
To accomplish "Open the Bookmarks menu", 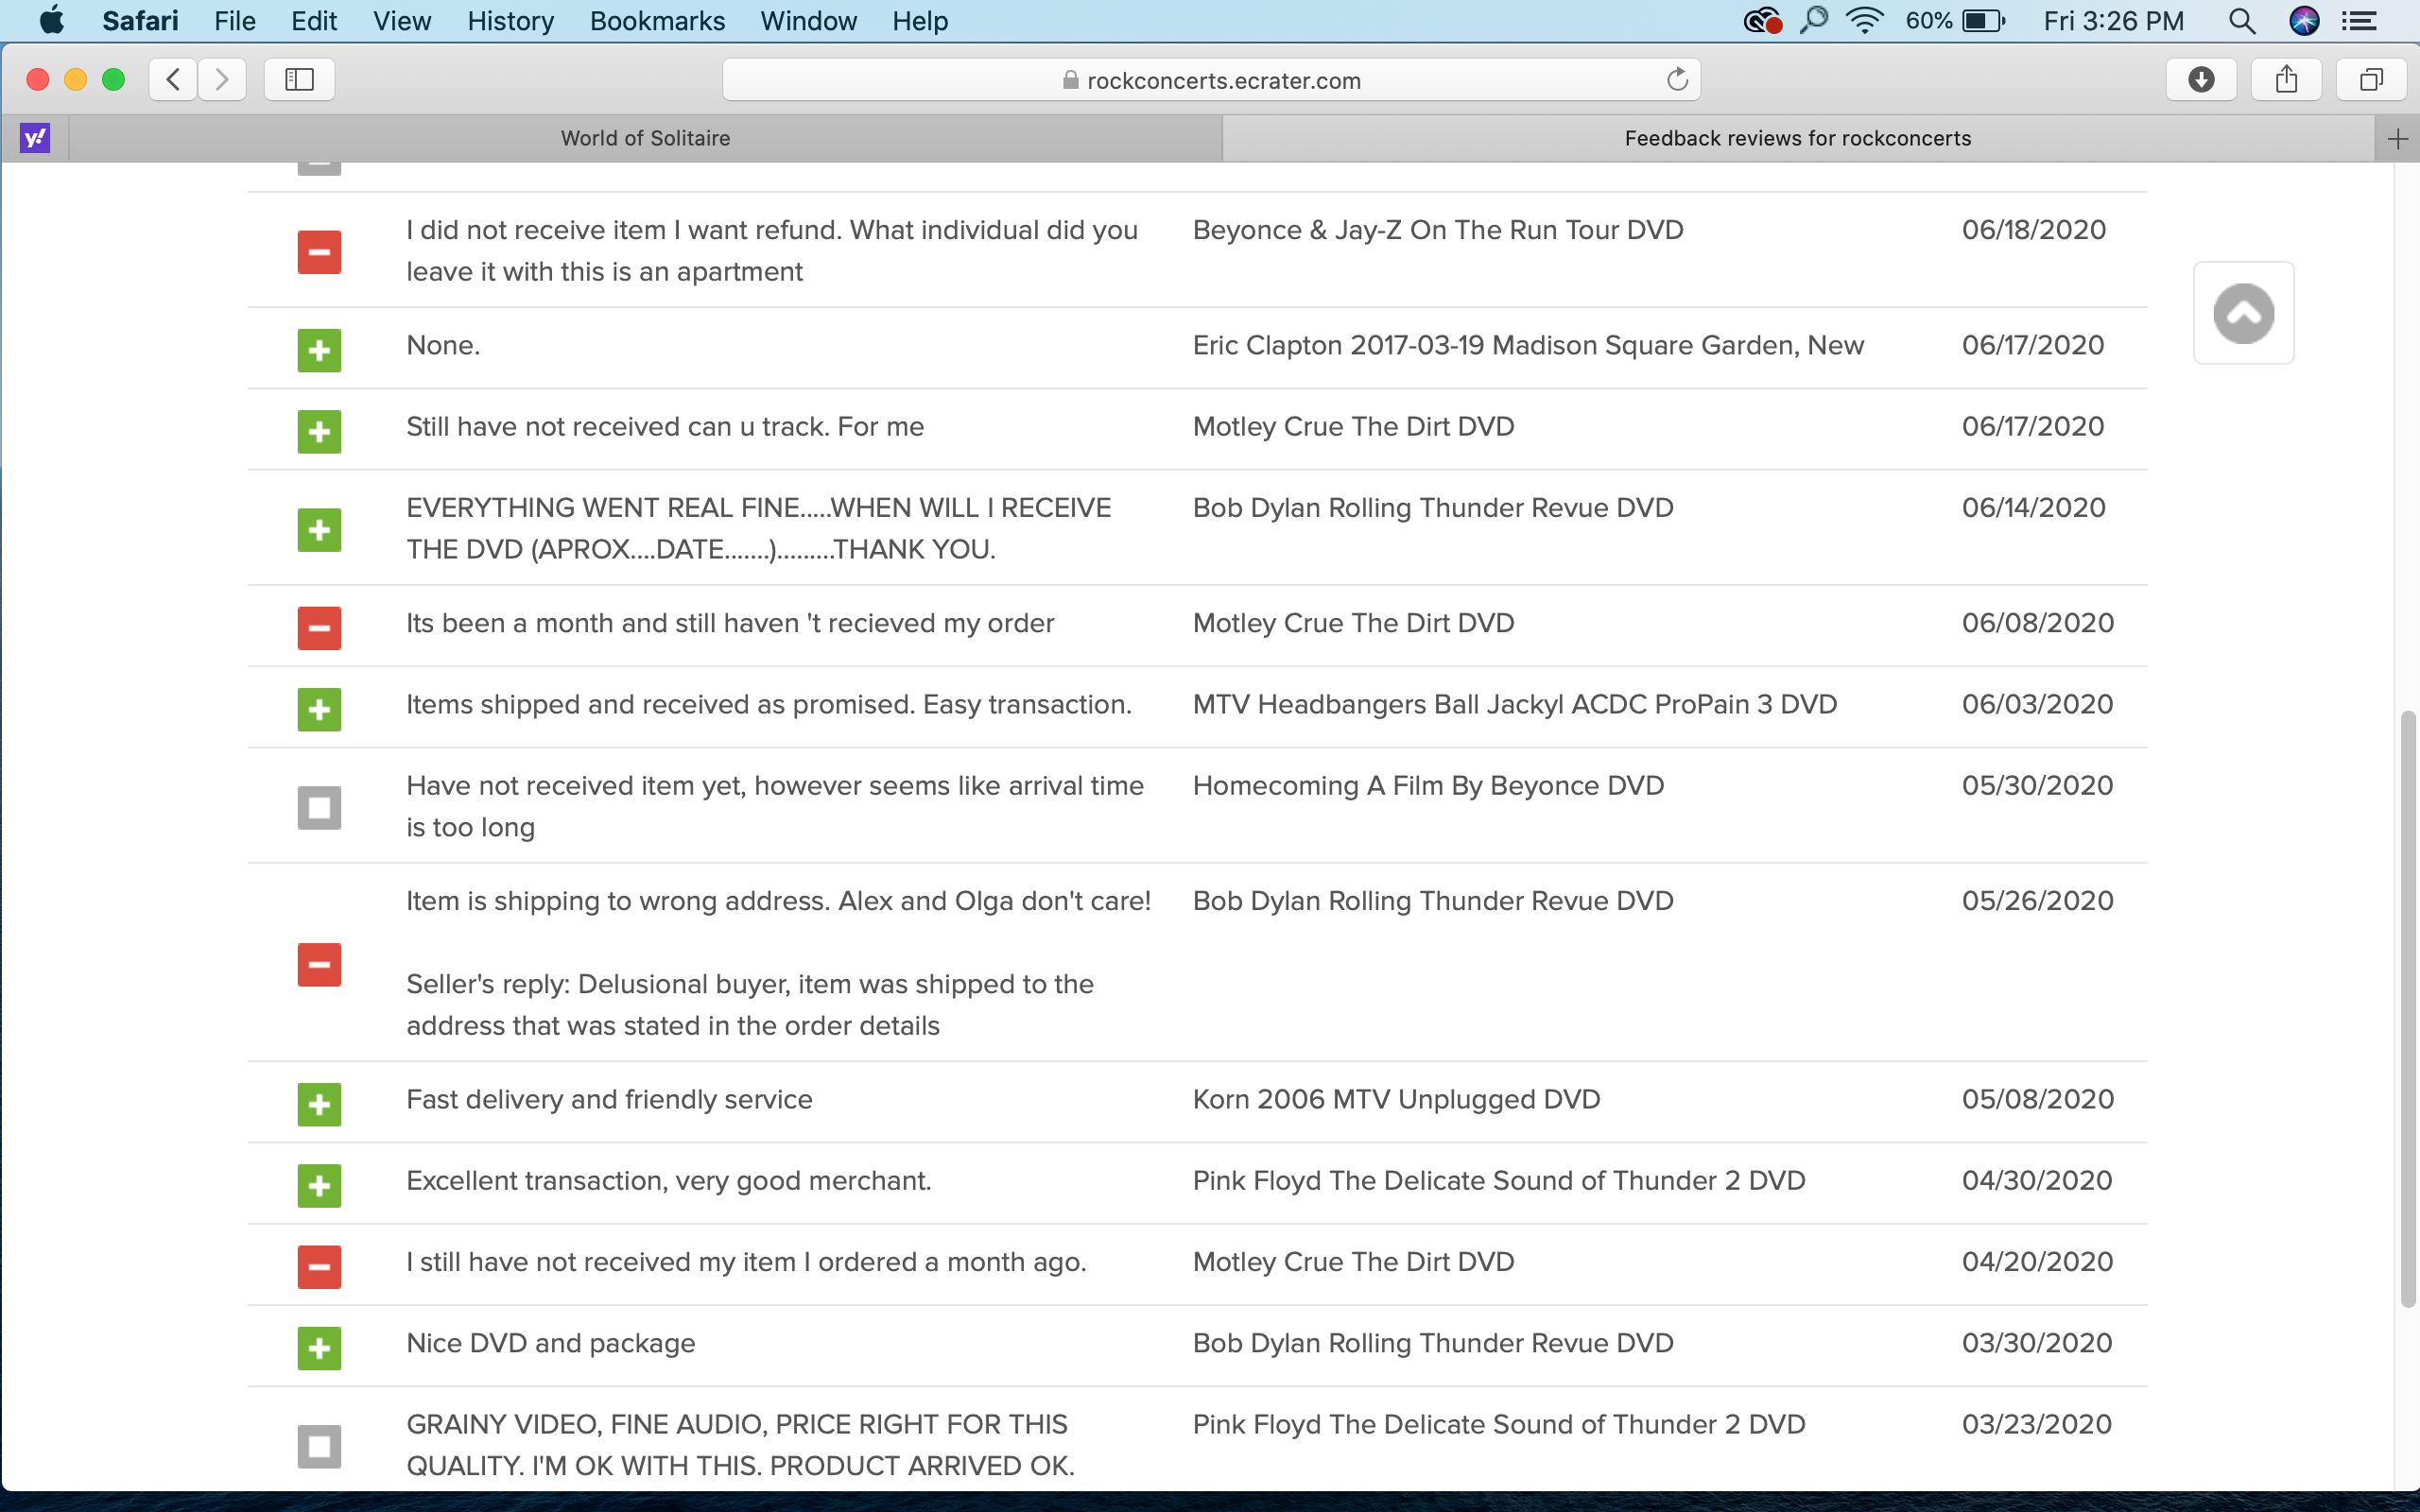I will click(x=657, y=21).
